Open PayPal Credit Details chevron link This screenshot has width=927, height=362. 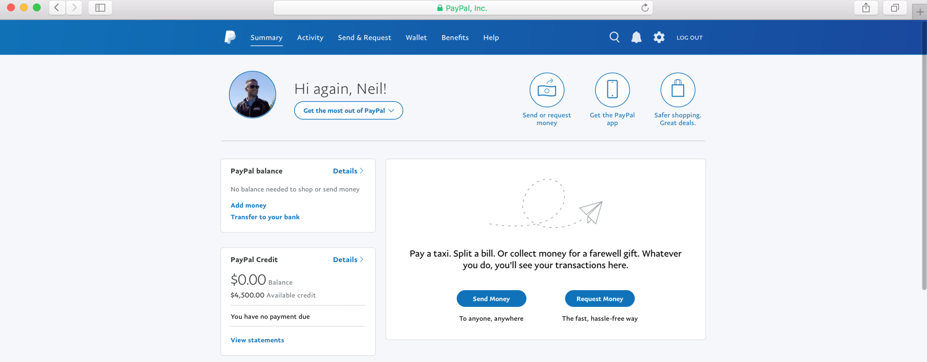pos(348,260)
